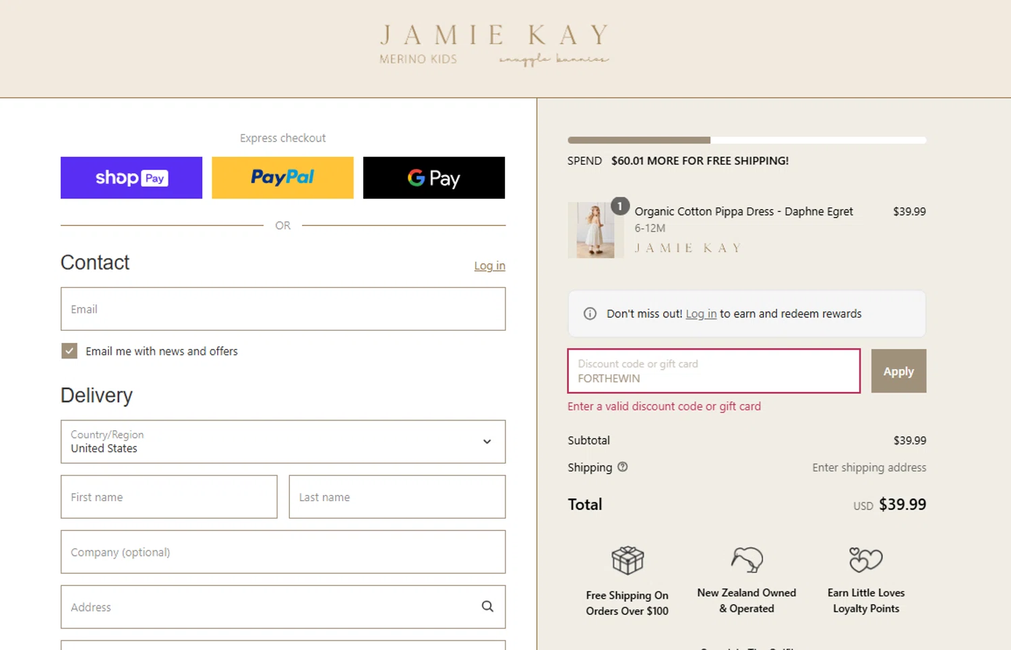
Task: Click the free shipping progress bar
Action: [747, 140]
